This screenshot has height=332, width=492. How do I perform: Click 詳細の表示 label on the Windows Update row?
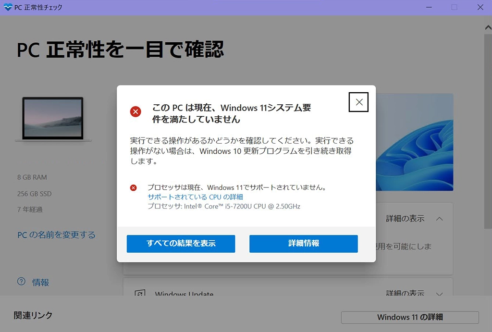(x=405, y=293)
